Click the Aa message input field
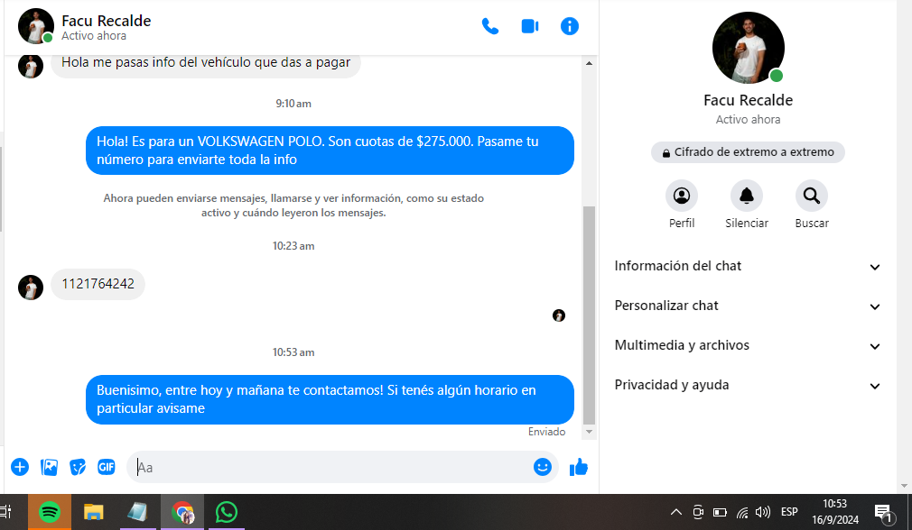This screenshot has width=912, height=530. [x=330, y=467]
